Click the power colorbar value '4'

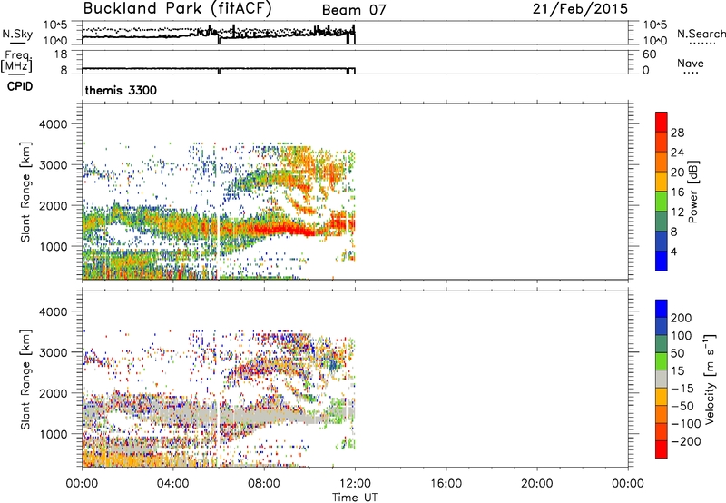pos(674,251)
